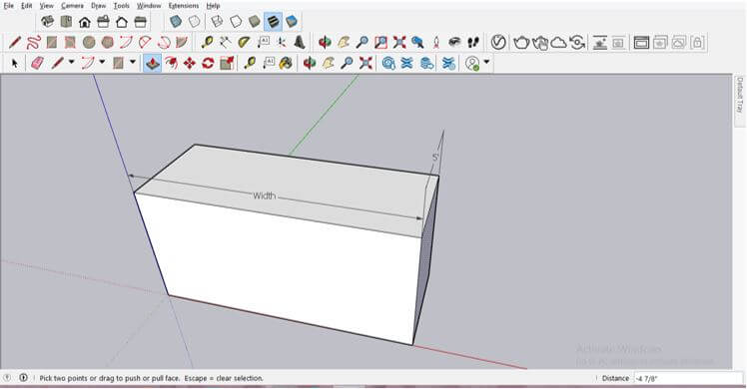This screenshot has width=747, height=389.
Task: Activate the Look Around eye tool
Action: (x=455, y=42)
